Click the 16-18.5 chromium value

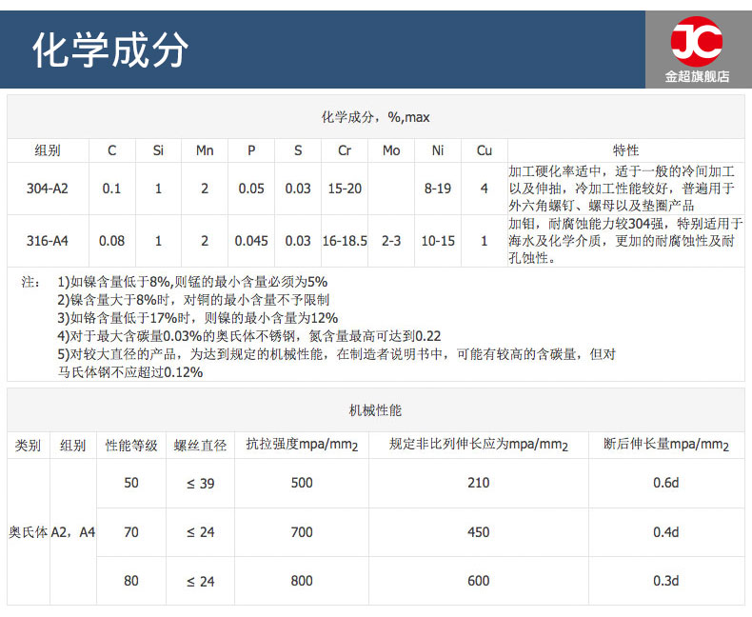345,241
